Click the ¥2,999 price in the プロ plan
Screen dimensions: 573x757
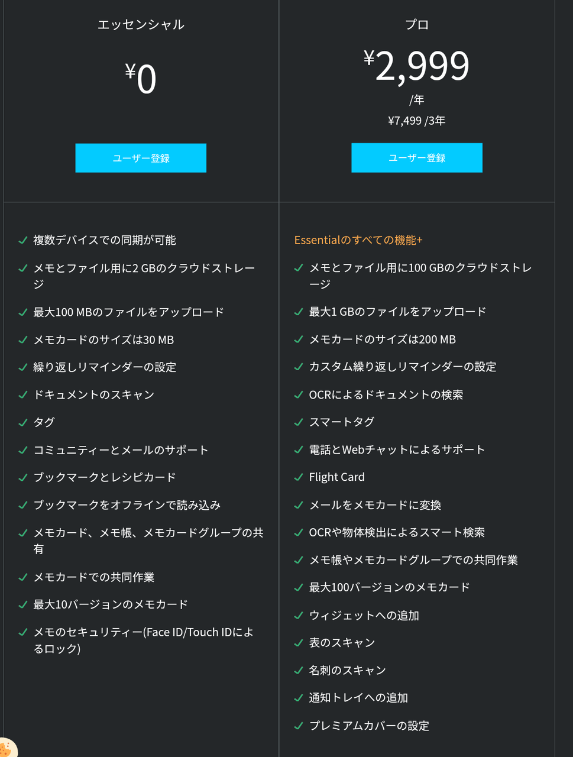point(416,66)
